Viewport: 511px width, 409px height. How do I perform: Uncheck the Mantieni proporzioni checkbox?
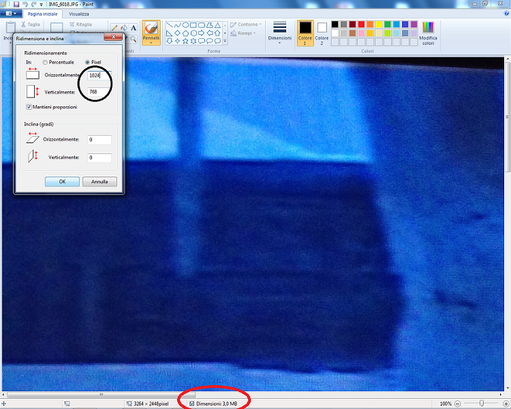tap(29, 107)
